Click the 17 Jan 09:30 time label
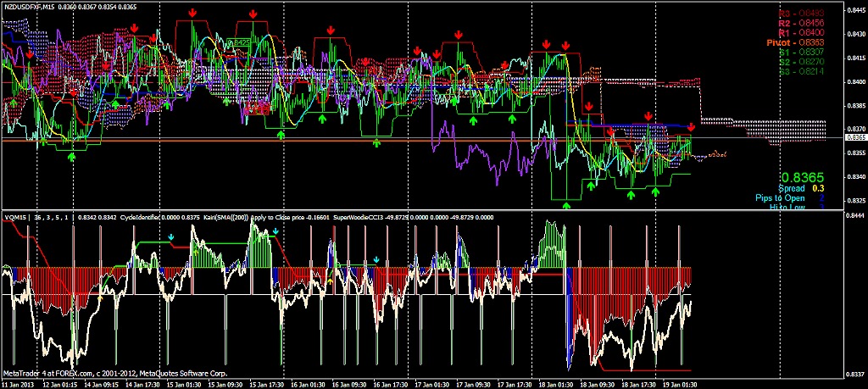This screenshot has height=389, width=868. coord(472,384)
